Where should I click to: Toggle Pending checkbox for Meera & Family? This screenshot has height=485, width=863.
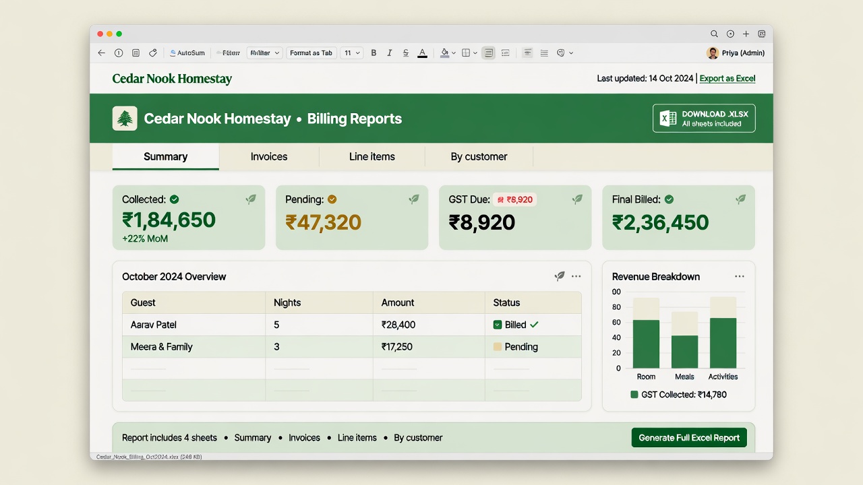pyautogui.click(x=498, y=347)
